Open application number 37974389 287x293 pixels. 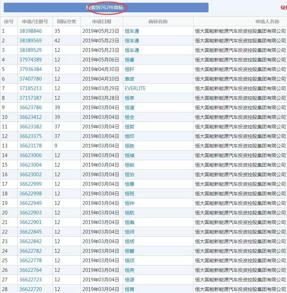30,60
